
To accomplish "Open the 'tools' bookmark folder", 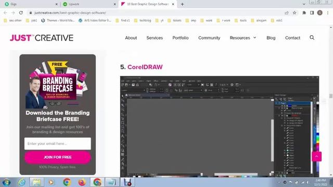I will coord(240,20).
